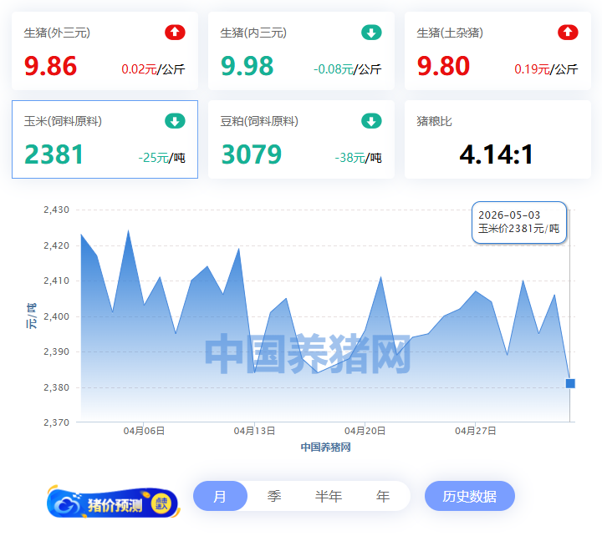Click the 9.80 土杂猪 price value

click(x=443, y=66)
